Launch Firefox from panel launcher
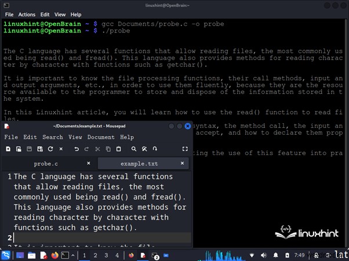Viewport: 349px width, 261px height. click(x=54, y=255)
